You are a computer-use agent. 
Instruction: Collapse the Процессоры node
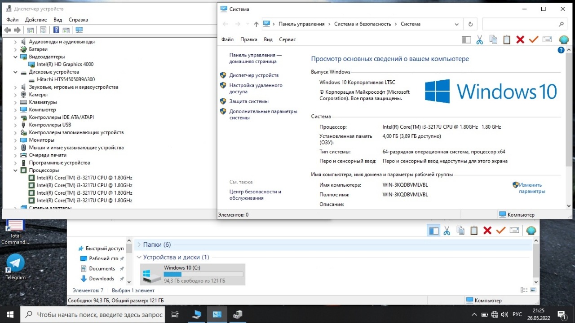pos(16,170)
